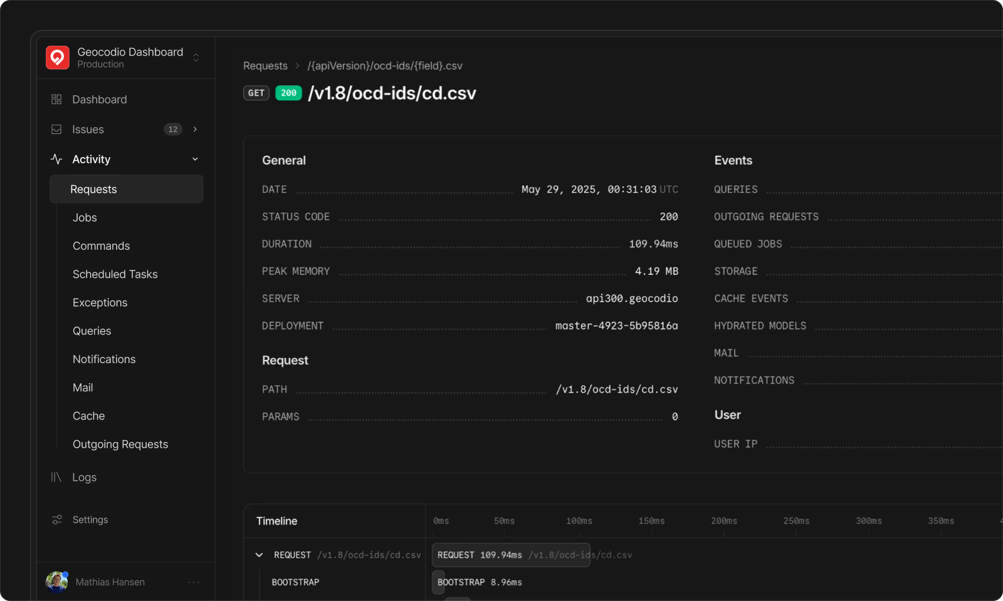Go to Outgoing Requests page
The image size is (1003, 601).
point(120,444)
